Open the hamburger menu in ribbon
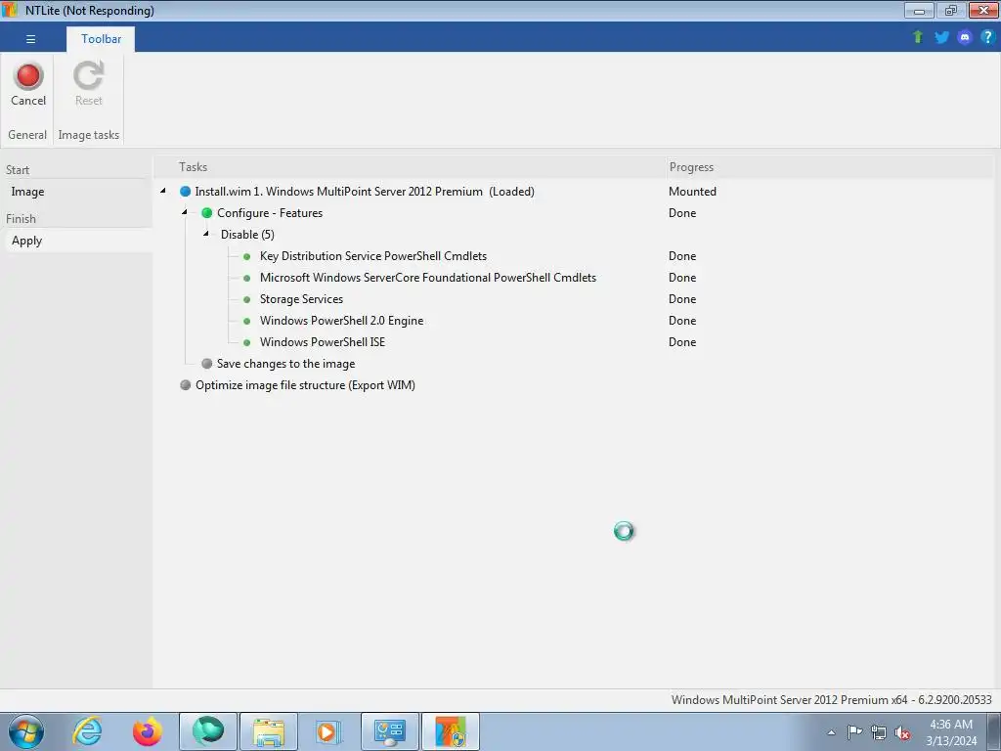The height and width of the screenshot is (751, 1001). click(x=30, y=39)
